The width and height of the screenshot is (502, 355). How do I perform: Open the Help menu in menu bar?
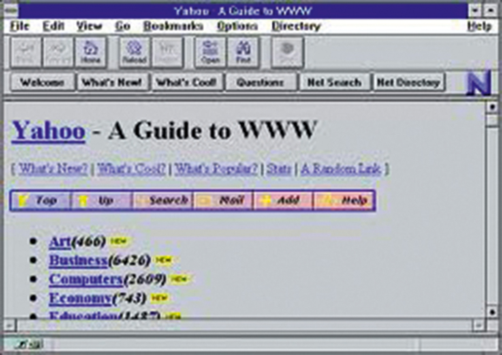pyautogui.click(x=479, y=26)
